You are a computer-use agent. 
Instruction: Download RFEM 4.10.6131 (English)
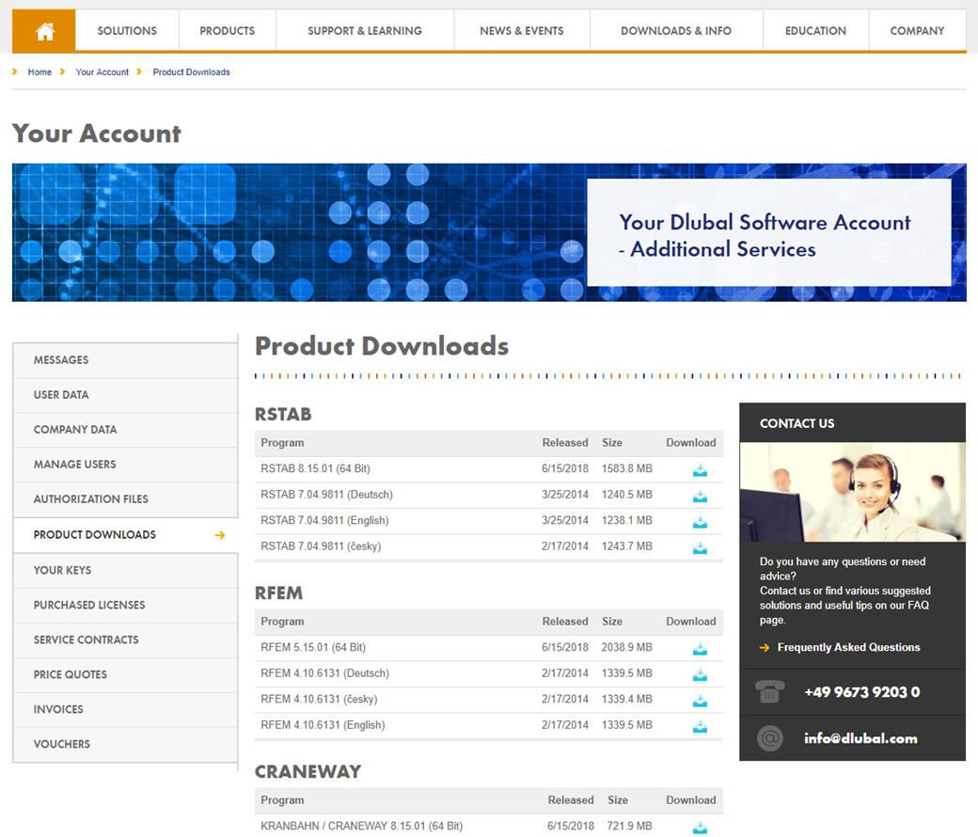(x=700, y=725)
